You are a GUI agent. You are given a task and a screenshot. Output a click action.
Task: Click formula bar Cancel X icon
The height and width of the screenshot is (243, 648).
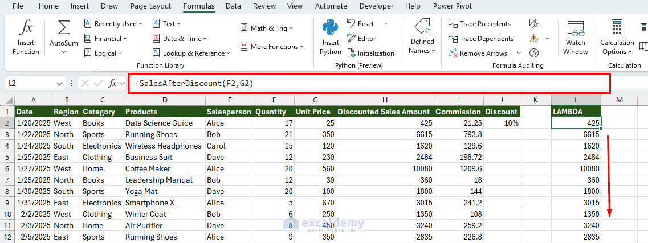click(85, 83)
